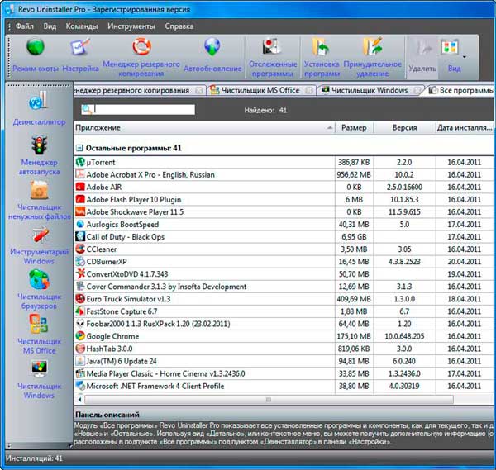496x470 pixels.
Task: Select the HashTab 3.0.0 entry
Action: click(284, 349)
